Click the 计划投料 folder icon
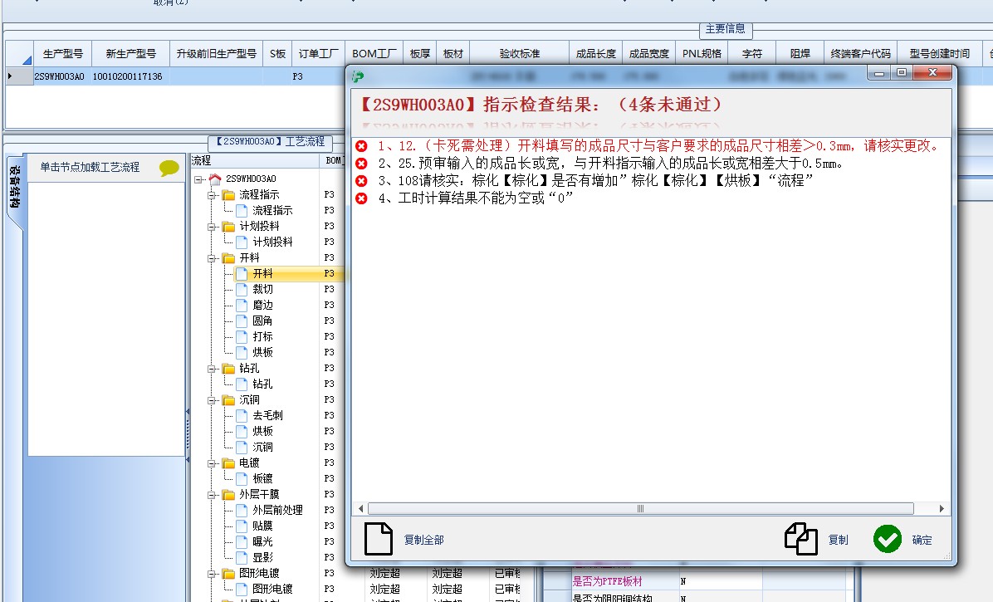This screenshot has height=602, width=993. click(228, 226)
